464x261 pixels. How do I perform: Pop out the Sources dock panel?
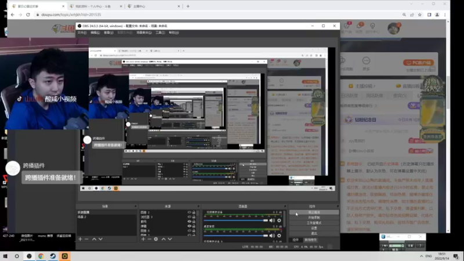click(198, 206)
